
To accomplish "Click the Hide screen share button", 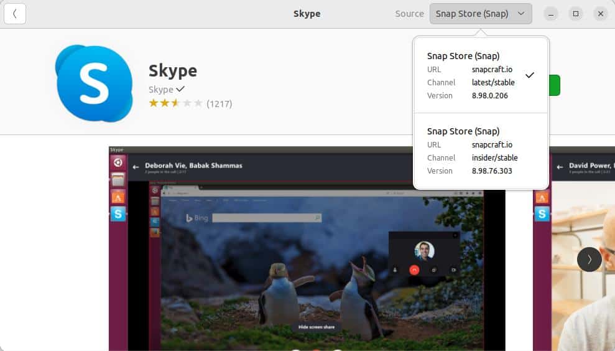I will [x=316, y=327].
